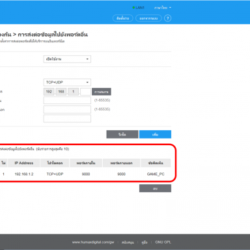Click the grey reset button
The image size is (250, 250).
click(122, 134)
